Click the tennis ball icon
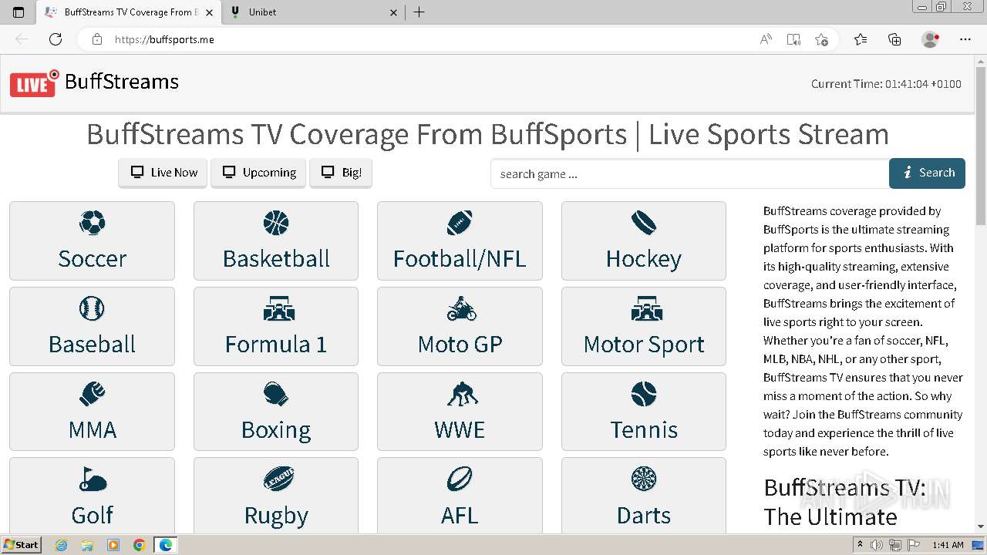 coord(643,394)
